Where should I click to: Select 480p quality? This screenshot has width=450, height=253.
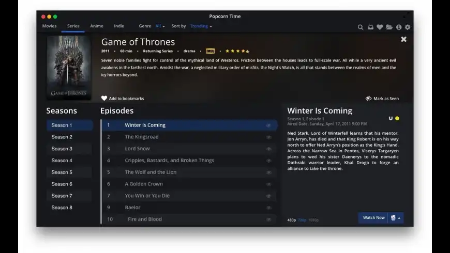pos(292,220)
